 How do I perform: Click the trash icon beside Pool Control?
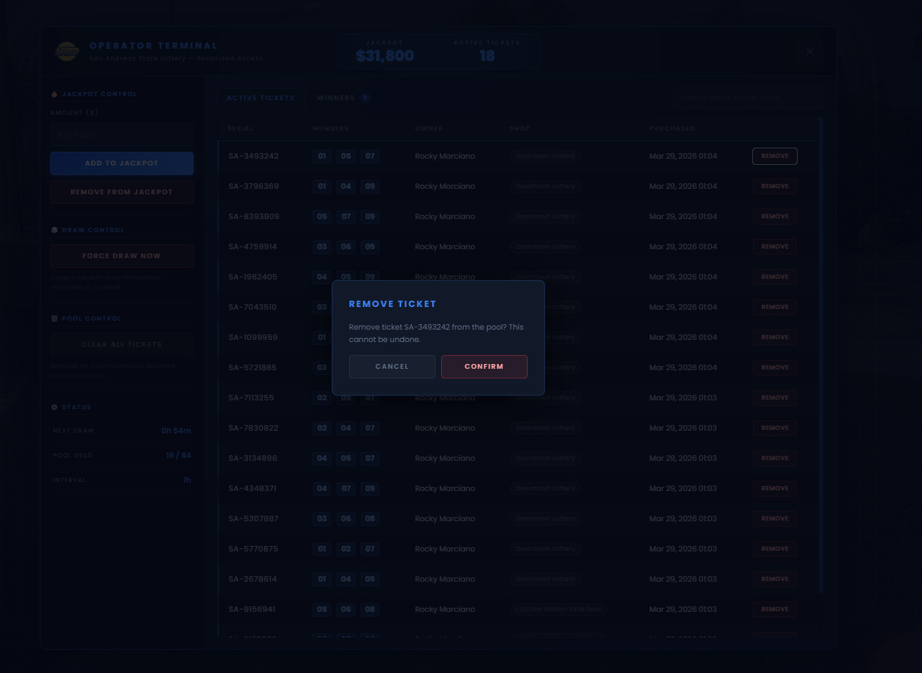(x=54, y=319)
